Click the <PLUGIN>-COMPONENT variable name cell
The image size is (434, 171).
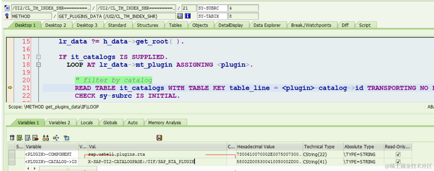pos(52,154)
